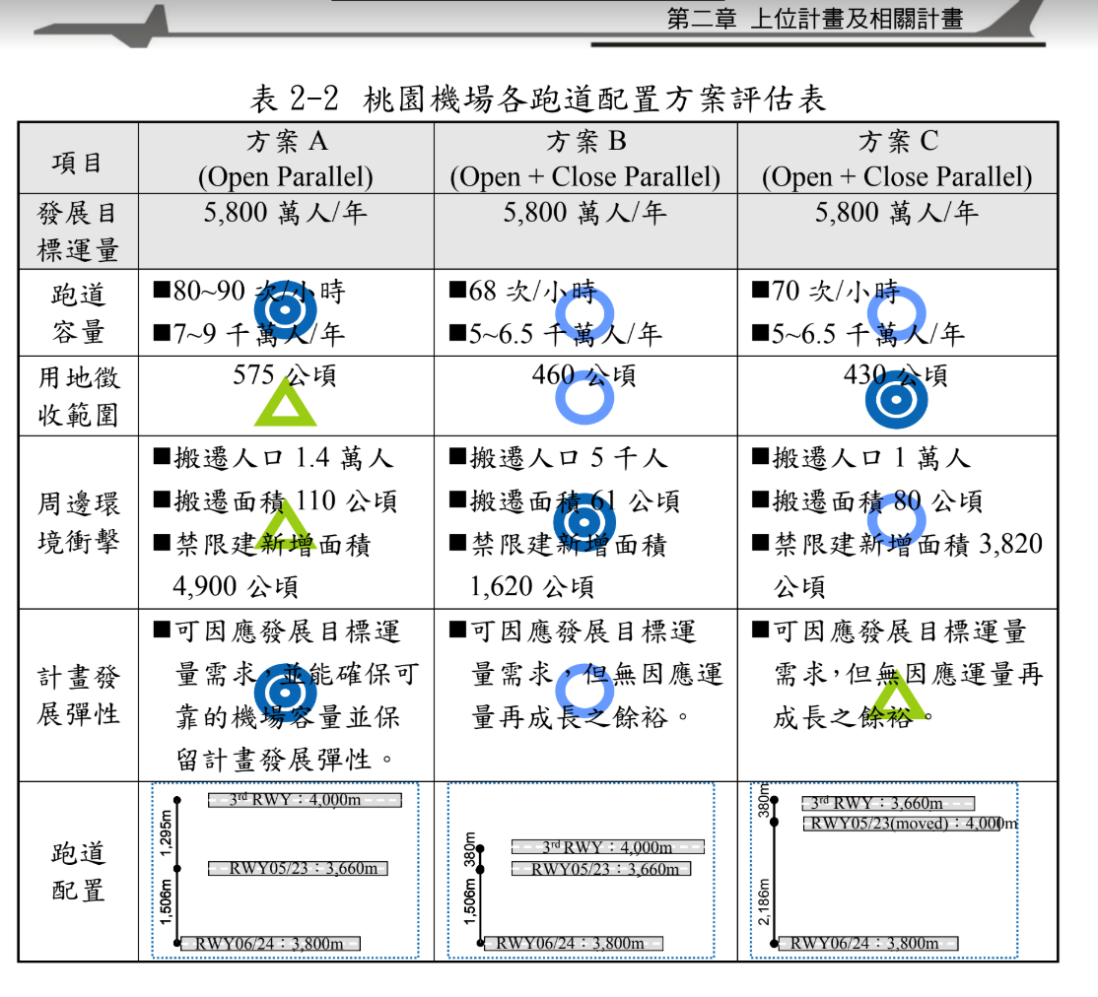Click the 周邊環境衝擊 row label

click(78, 522)
